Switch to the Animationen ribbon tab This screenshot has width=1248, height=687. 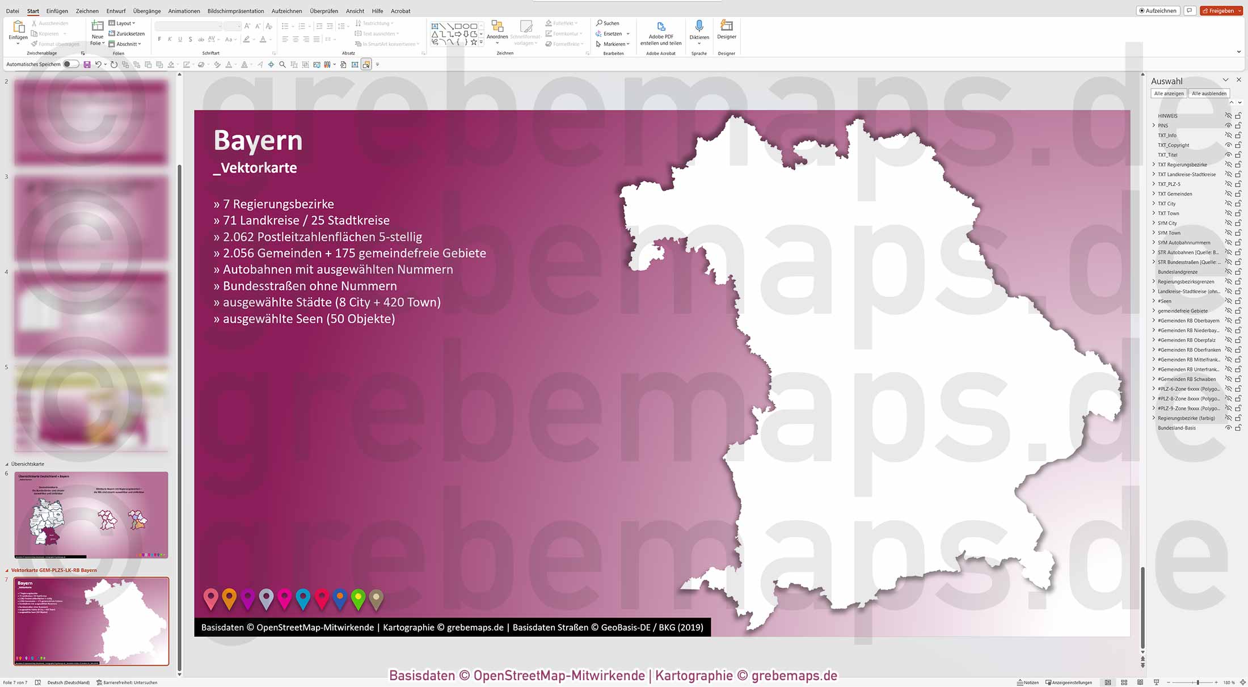(183, 11)
